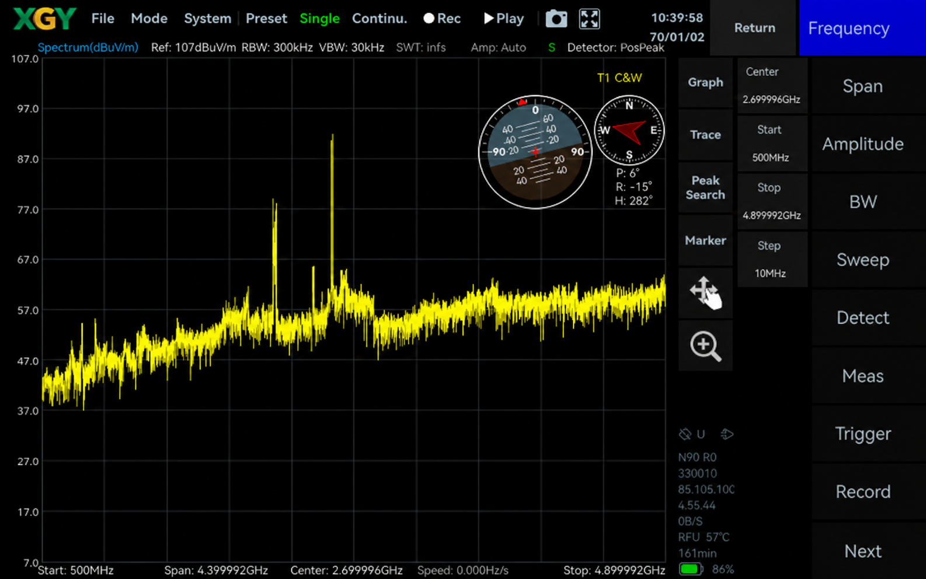Click the bottom Stop: 4.899992GHz readout
This screenshot has height=579, width=926.
click(x=614, y=570)
